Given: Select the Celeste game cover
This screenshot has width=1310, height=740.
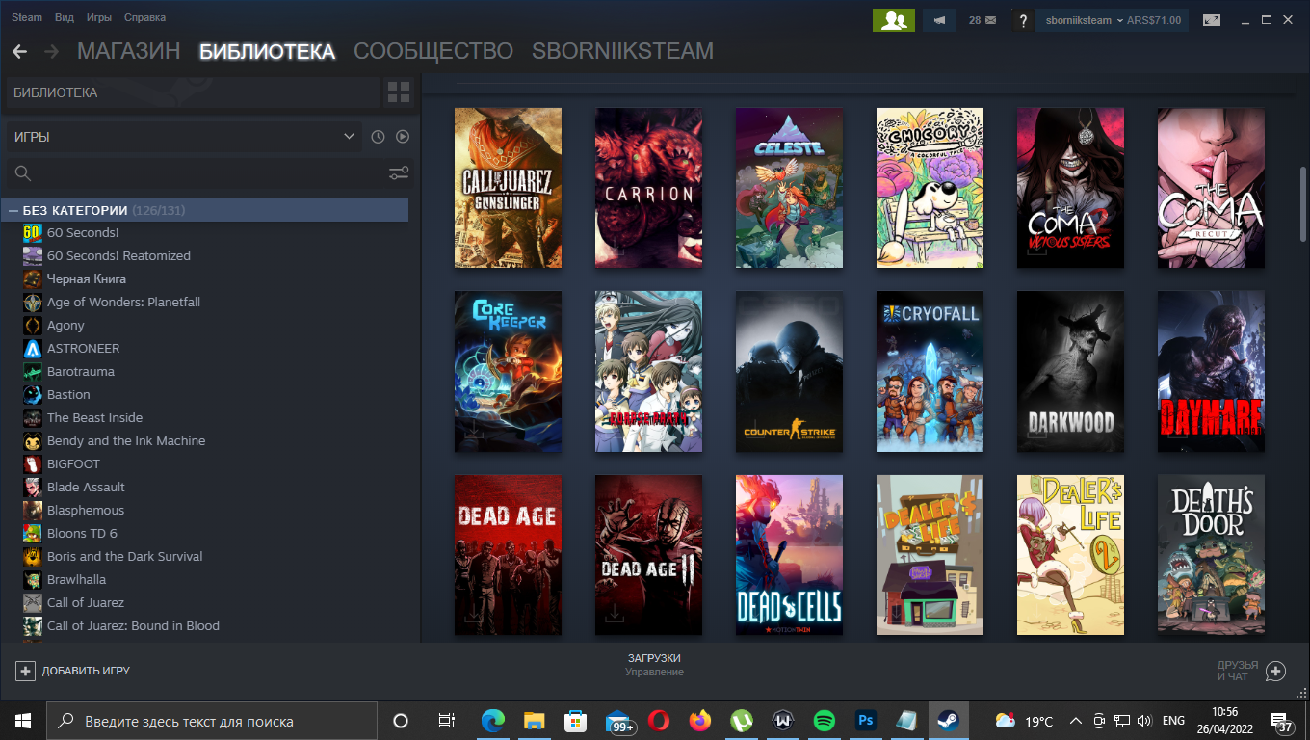Looking at the screenshot, I should [789, 188].
